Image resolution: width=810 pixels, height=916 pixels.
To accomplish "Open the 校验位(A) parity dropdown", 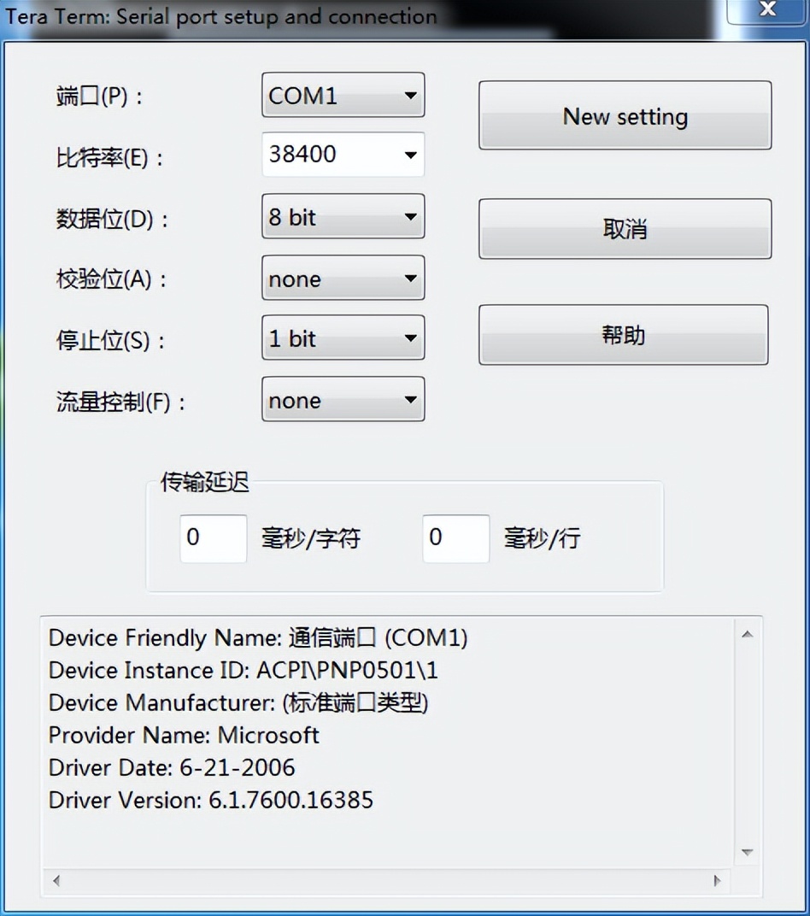I will [342, 279].
